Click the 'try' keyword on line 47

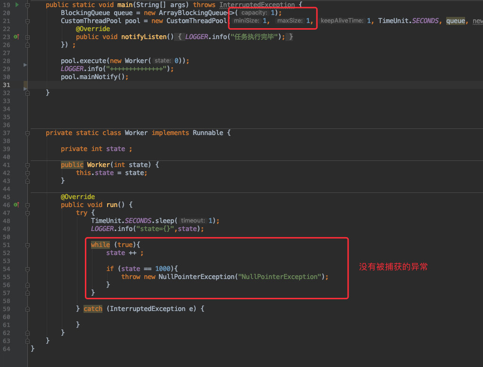(x=82, y=213)
